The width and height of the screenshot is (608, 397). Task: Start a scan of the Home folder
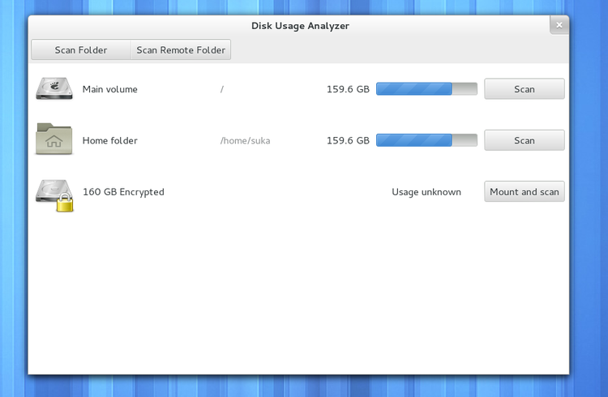[524, 140]
